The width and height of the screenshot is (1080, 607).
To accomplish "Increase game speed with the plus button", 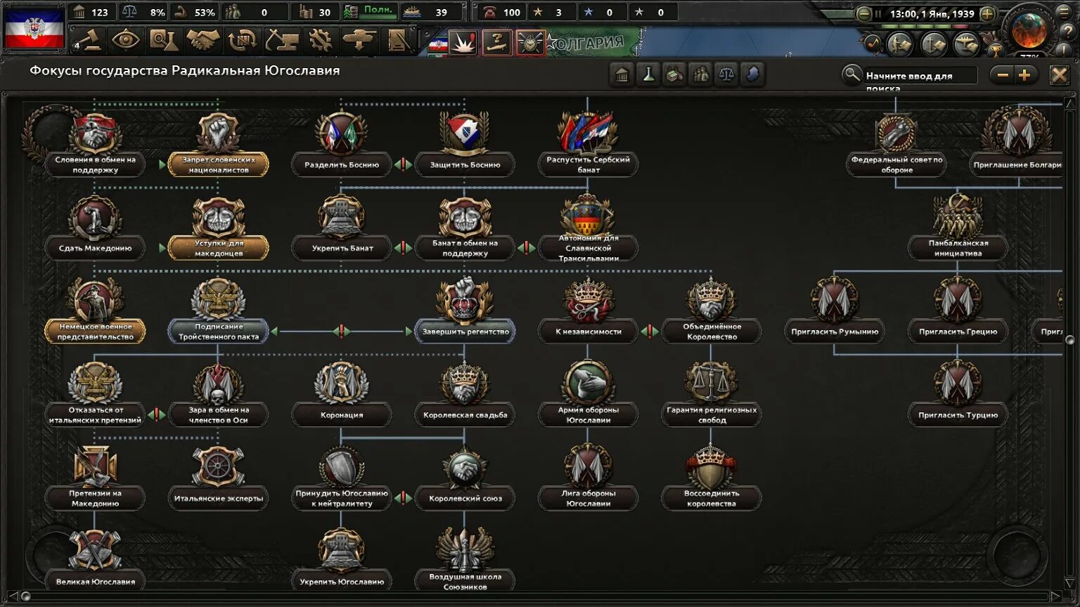I will pos(987,13).
